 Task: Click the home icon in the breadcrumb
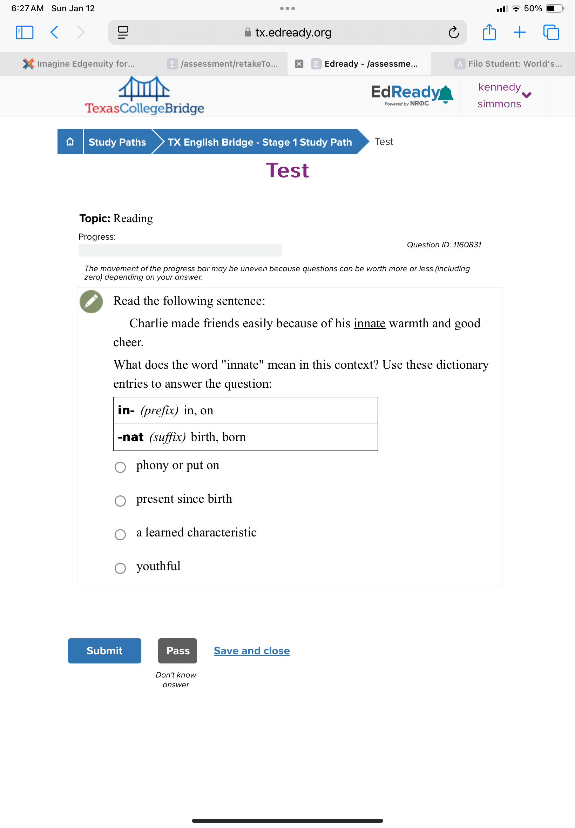tap(70, 142)
